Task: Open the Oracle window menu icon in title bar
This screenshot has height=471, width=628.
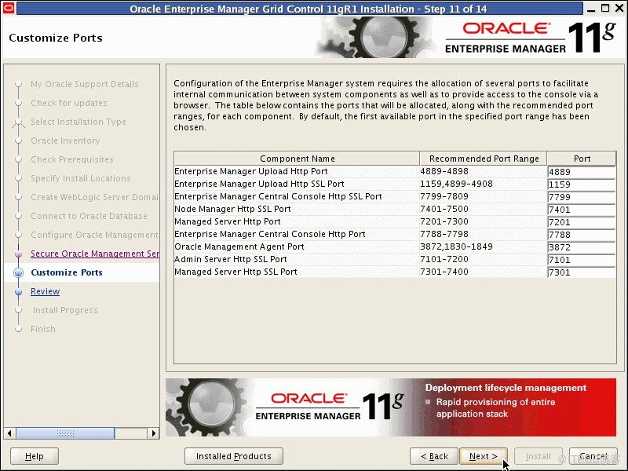Action: 9,8
